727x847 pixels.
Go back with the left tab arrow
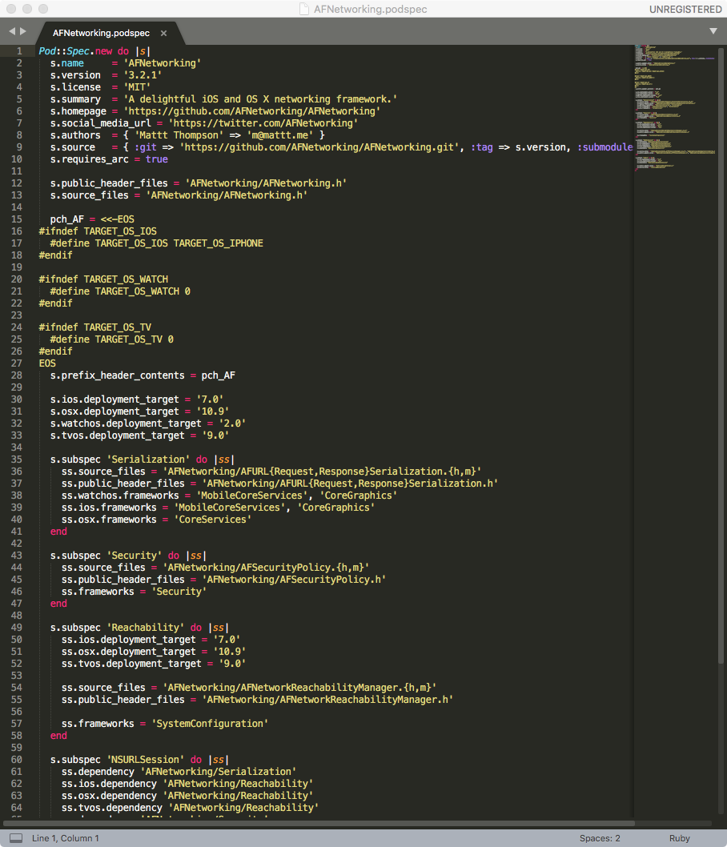coord(12,31)
